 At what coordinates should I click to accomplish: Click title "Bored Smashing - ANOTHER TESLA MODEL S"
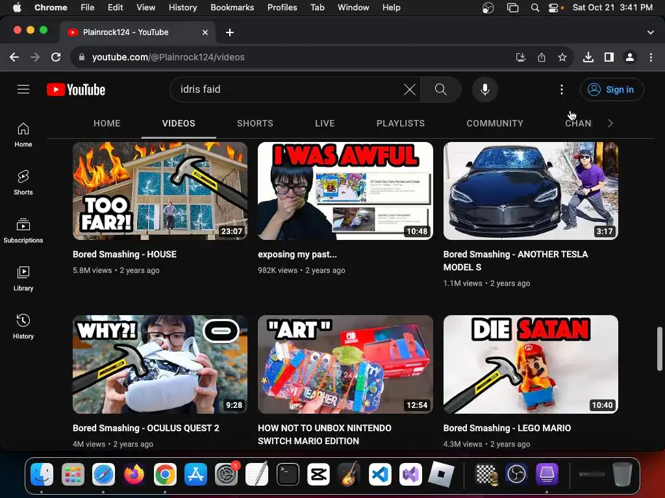515,261
